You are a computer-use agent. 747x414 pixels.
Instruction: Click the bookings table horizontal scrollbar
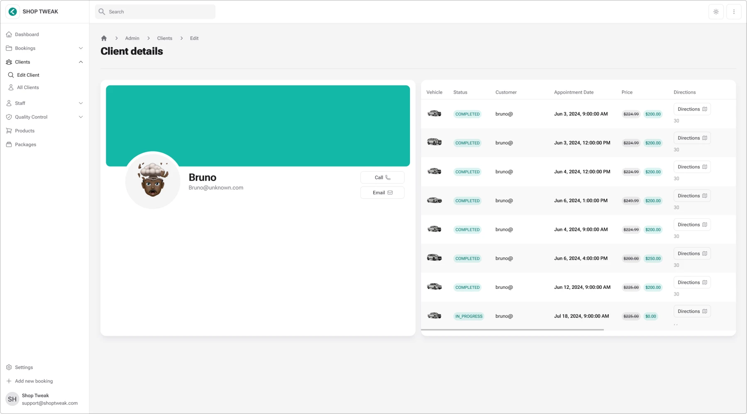(x=513, y=329)
